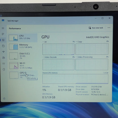This screenshot has width=118, height=118.
Task: Maximize the Task Manager window
Action: tap(103, 18)
